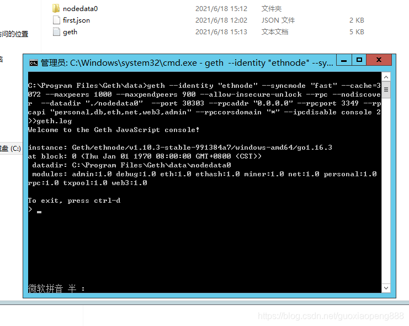The height and width of the screenshot is (326, 409).
Task: Minimize the cmd.exe window
Action: point(344,60)
